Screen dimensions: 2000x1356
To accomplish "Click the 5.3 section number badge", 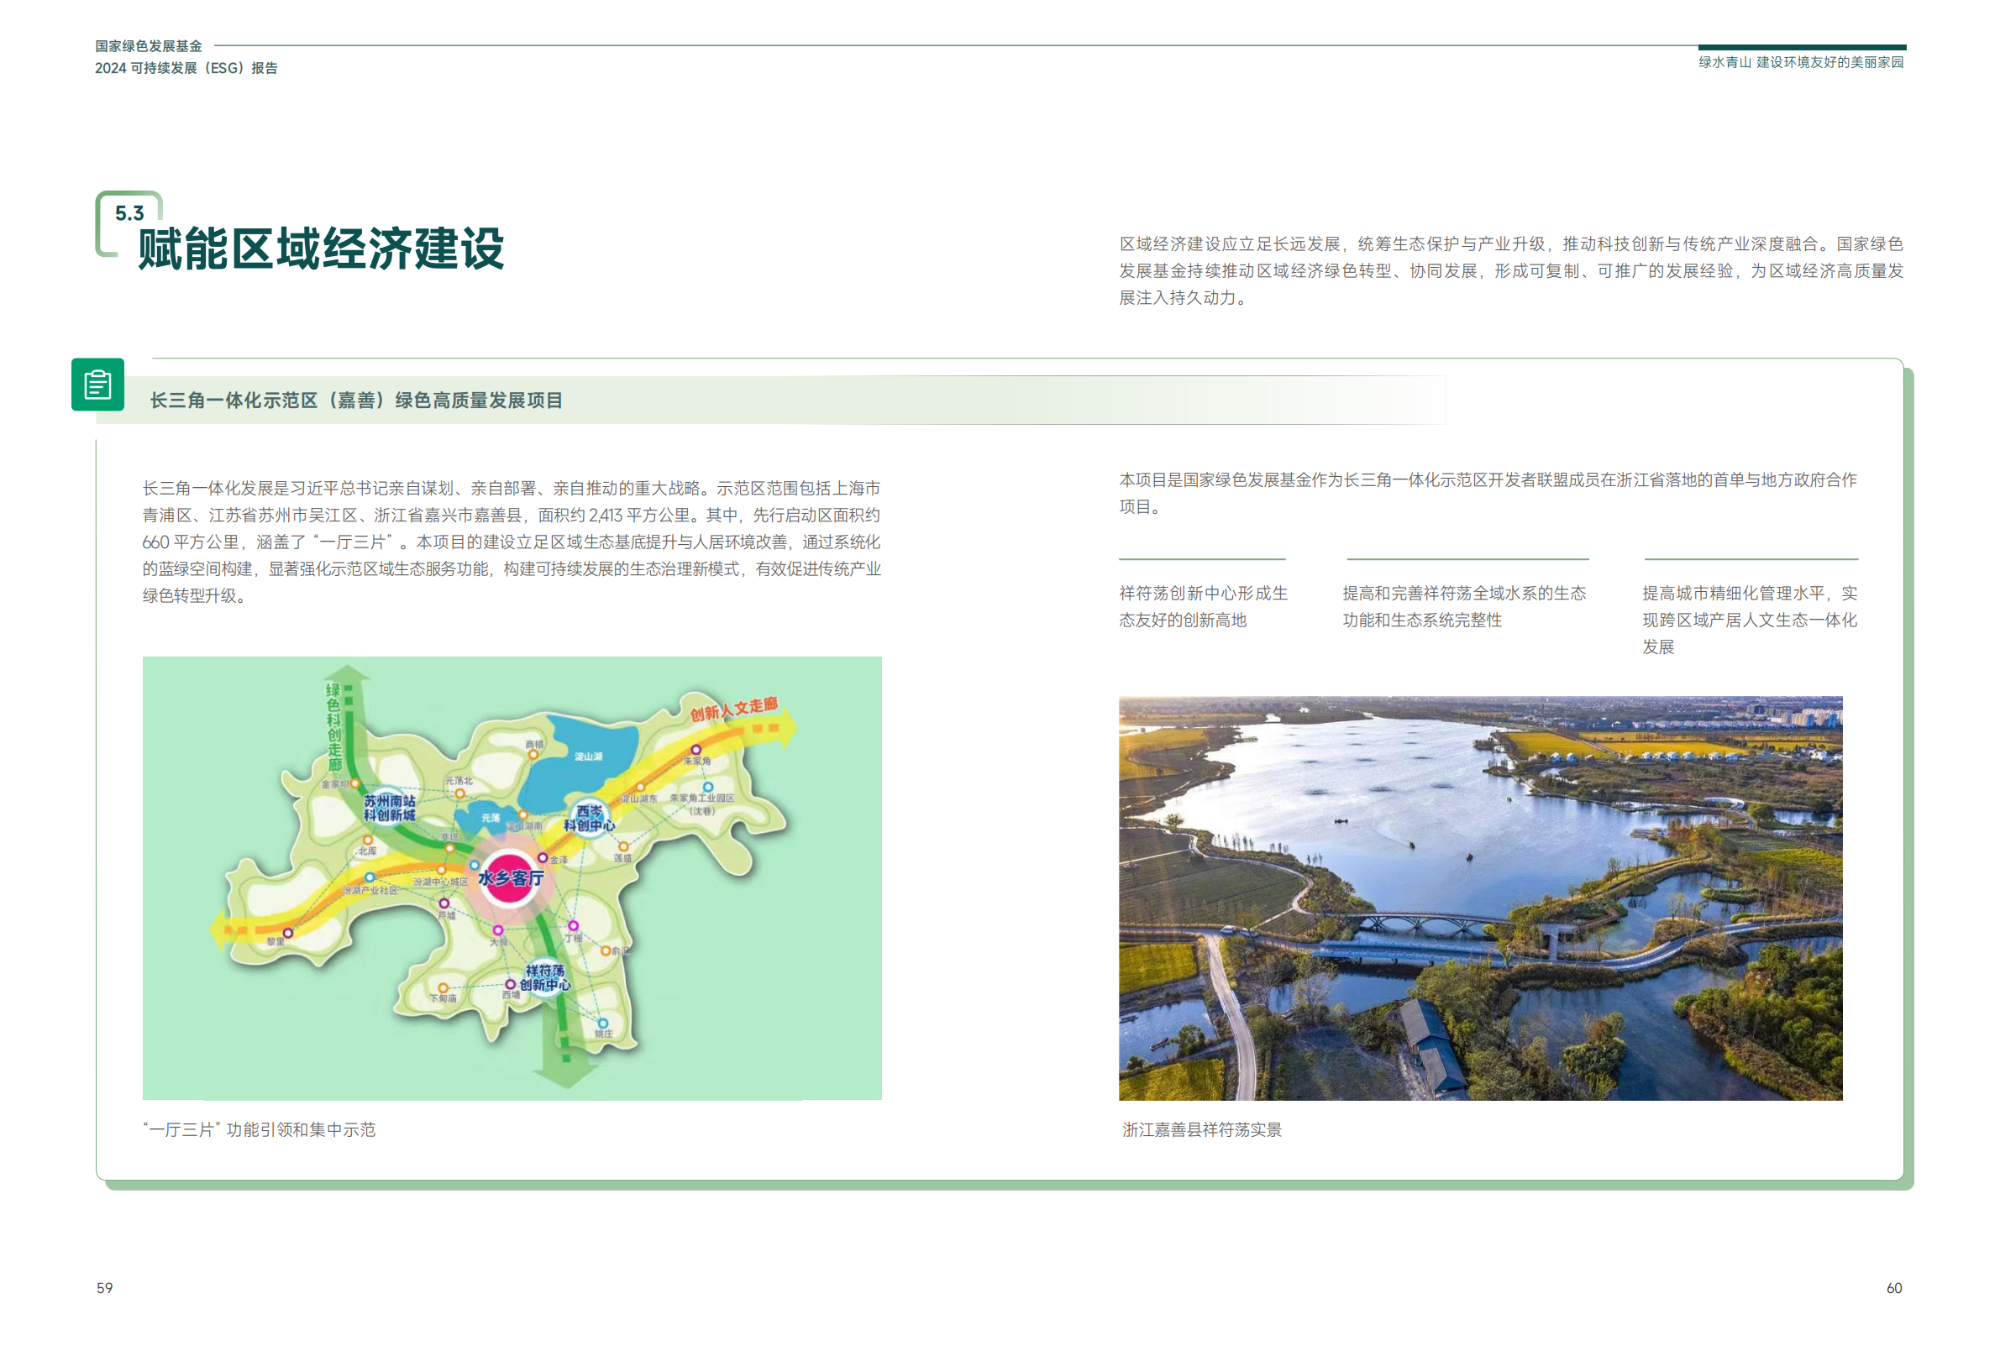I will [129, 212].
